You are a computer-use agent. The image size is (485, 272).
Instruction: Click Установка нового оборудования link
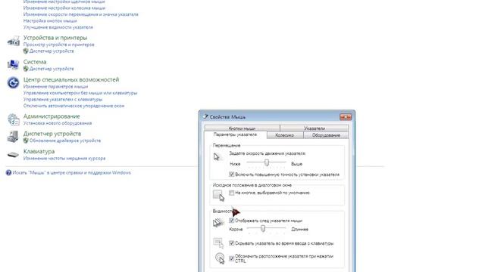click(58, 123)
